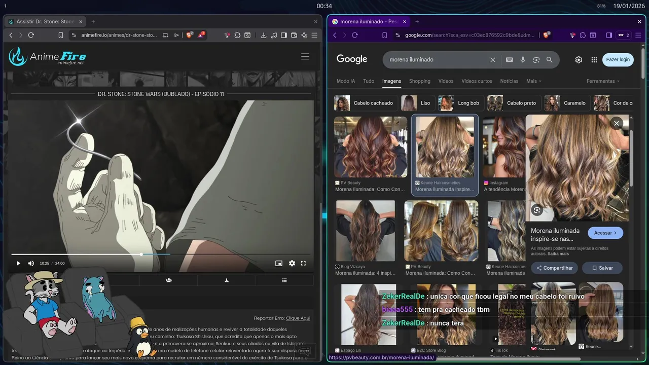The width and height of the screenshot is (649, 365).
Task: Click the 'Clique Aqui' report error link
Action: 298,318
